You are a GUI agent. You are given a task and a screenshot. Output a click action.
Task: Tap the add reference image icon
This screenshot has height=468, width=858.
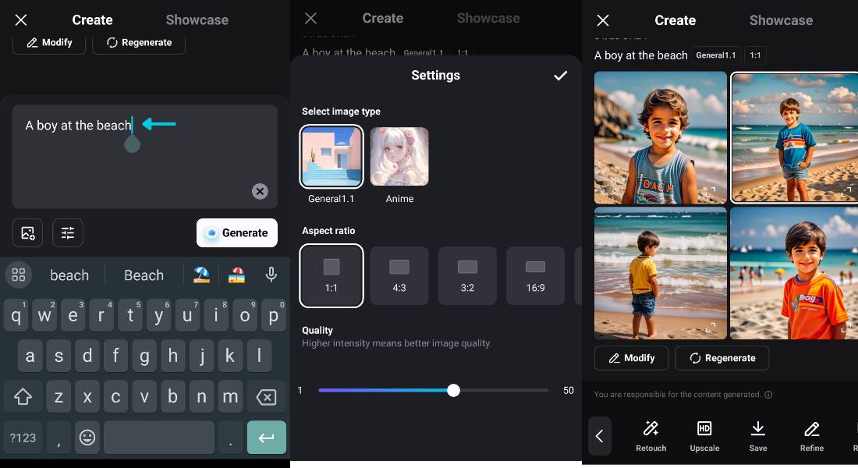28,232
